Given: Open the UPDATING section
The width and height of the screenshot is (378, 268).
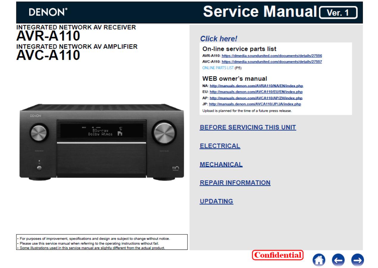Looking at the screenshot, I should click(216, 201).
